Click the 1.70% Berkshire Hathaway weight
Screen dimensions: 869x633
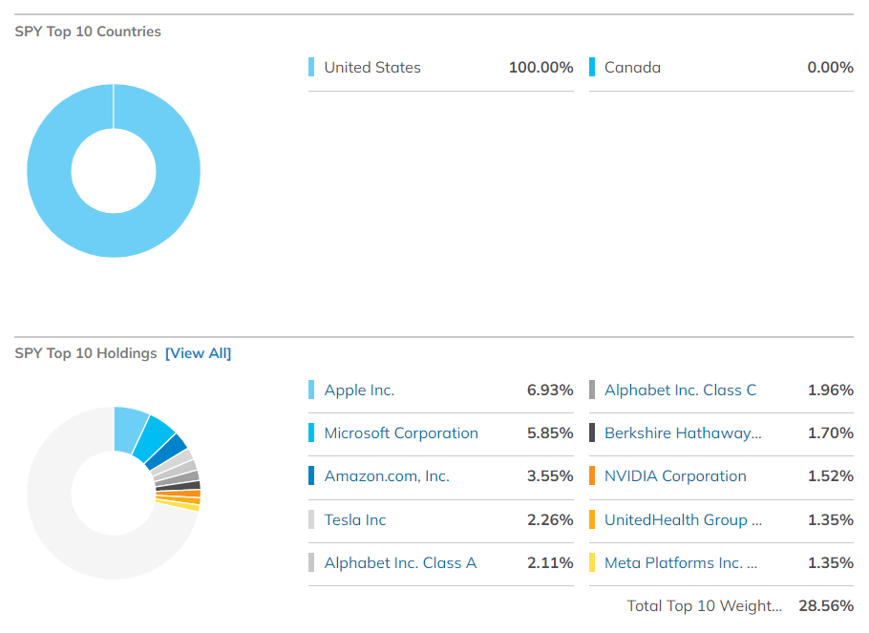(830, 433)
